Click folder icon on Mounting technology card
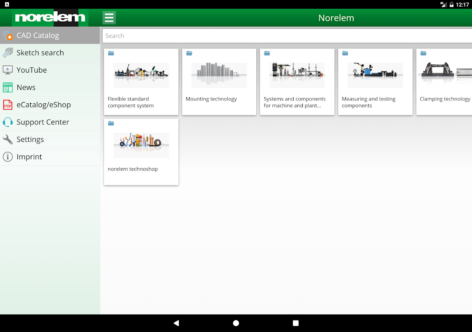The height and width of the screenshot is (332, 472). 189,53
